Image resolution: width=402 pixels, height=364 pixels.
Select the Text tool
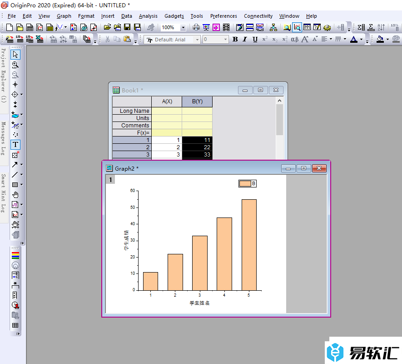15,145
